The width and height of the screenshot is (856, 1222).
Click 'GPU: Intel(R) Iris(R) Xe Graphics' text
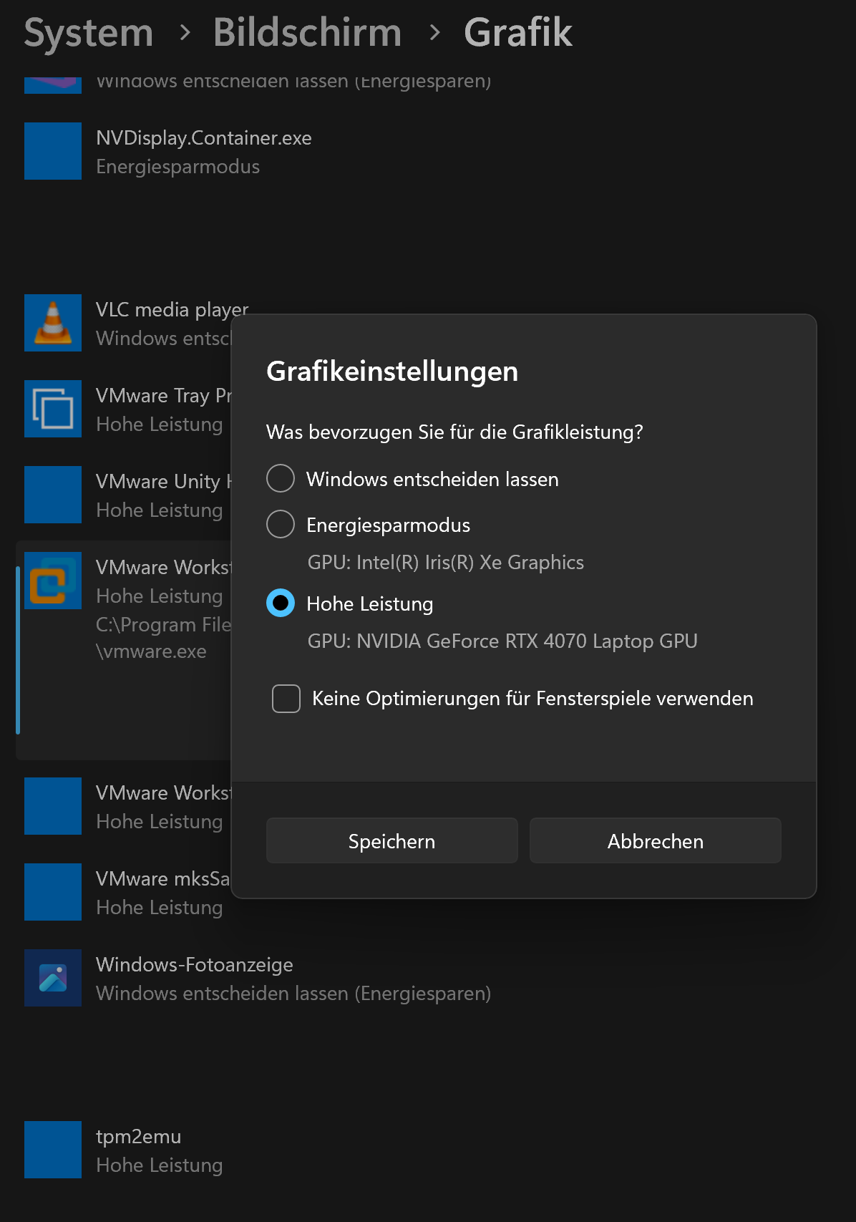[x=445, y=562]
